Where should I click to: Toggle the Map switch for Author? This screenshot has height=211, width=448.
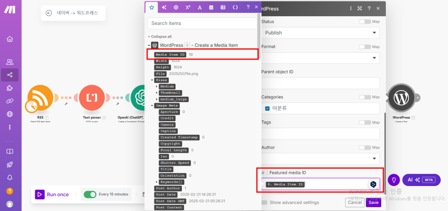coord(365,148)
